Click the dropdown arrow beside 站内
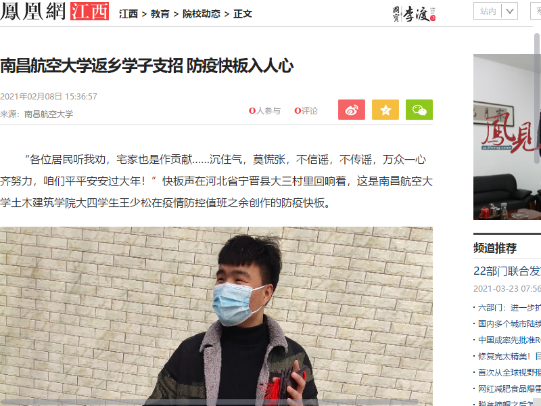The image size is (541, 406). (510, 11)
